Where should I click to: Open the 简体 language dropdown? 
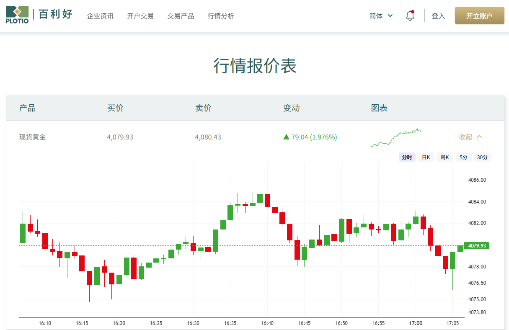(x=375, y=15)
